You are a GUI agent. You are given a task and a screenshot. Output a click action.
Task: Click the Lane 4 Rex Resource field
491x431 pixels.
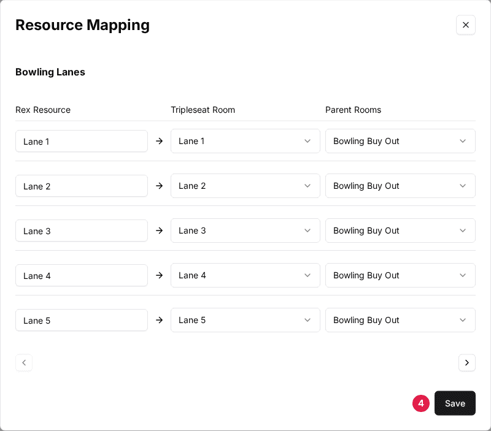[82, 275]
